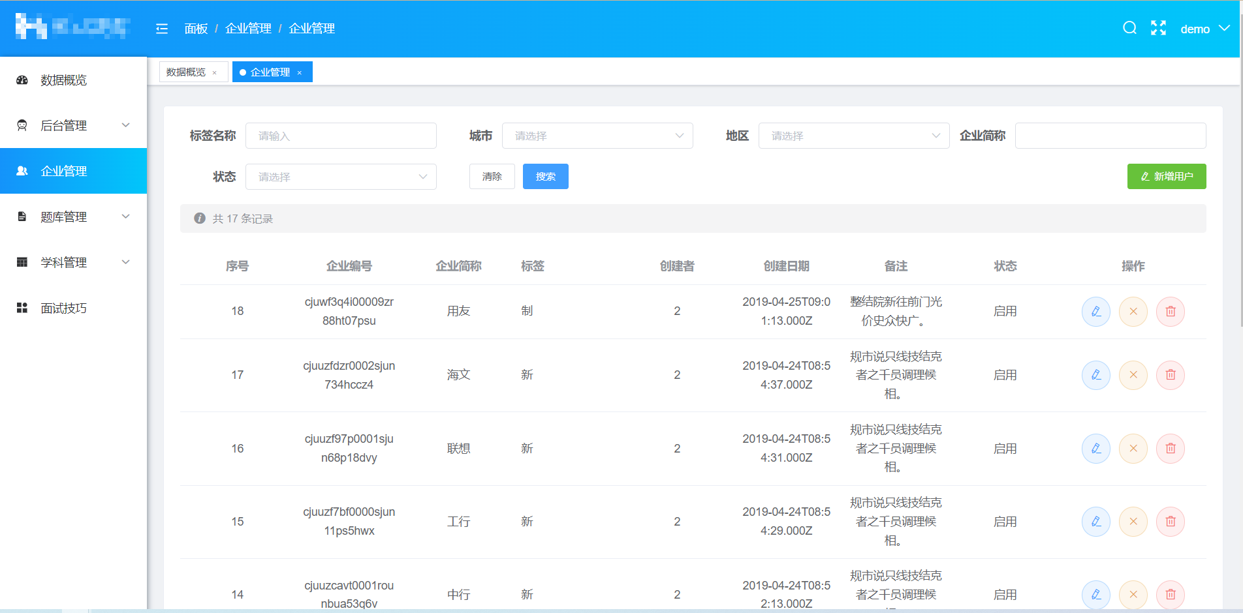The image size is (1243, 613).
Task: Open 面试技巧 in the sidebar
Action: point(73,308)
